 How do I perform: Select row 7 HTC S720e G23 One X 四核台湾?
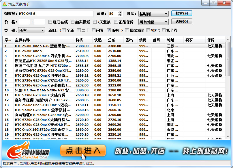click(x=114, y=75)
